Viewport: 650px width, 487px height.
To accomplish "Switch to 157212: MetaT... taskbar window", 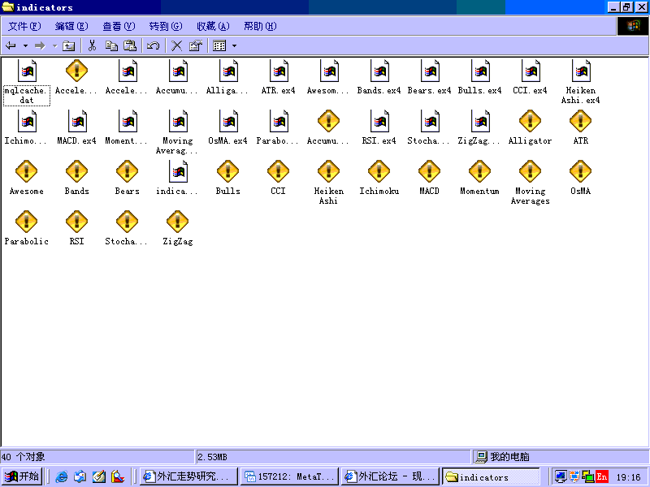I will 290,476.
